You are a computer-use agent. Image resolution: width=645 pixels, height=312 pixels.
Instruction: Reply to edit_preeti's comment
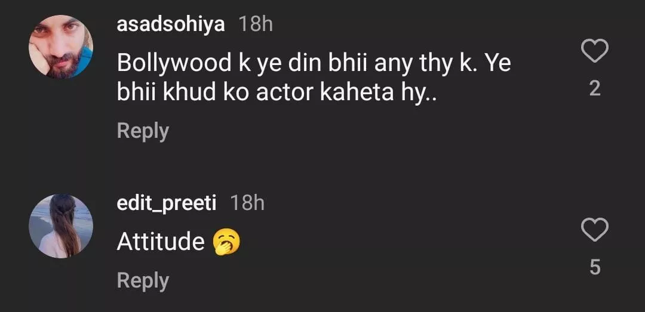143,280
